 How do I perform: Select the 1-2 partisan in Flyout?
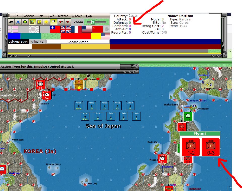(x=191, y=147)
